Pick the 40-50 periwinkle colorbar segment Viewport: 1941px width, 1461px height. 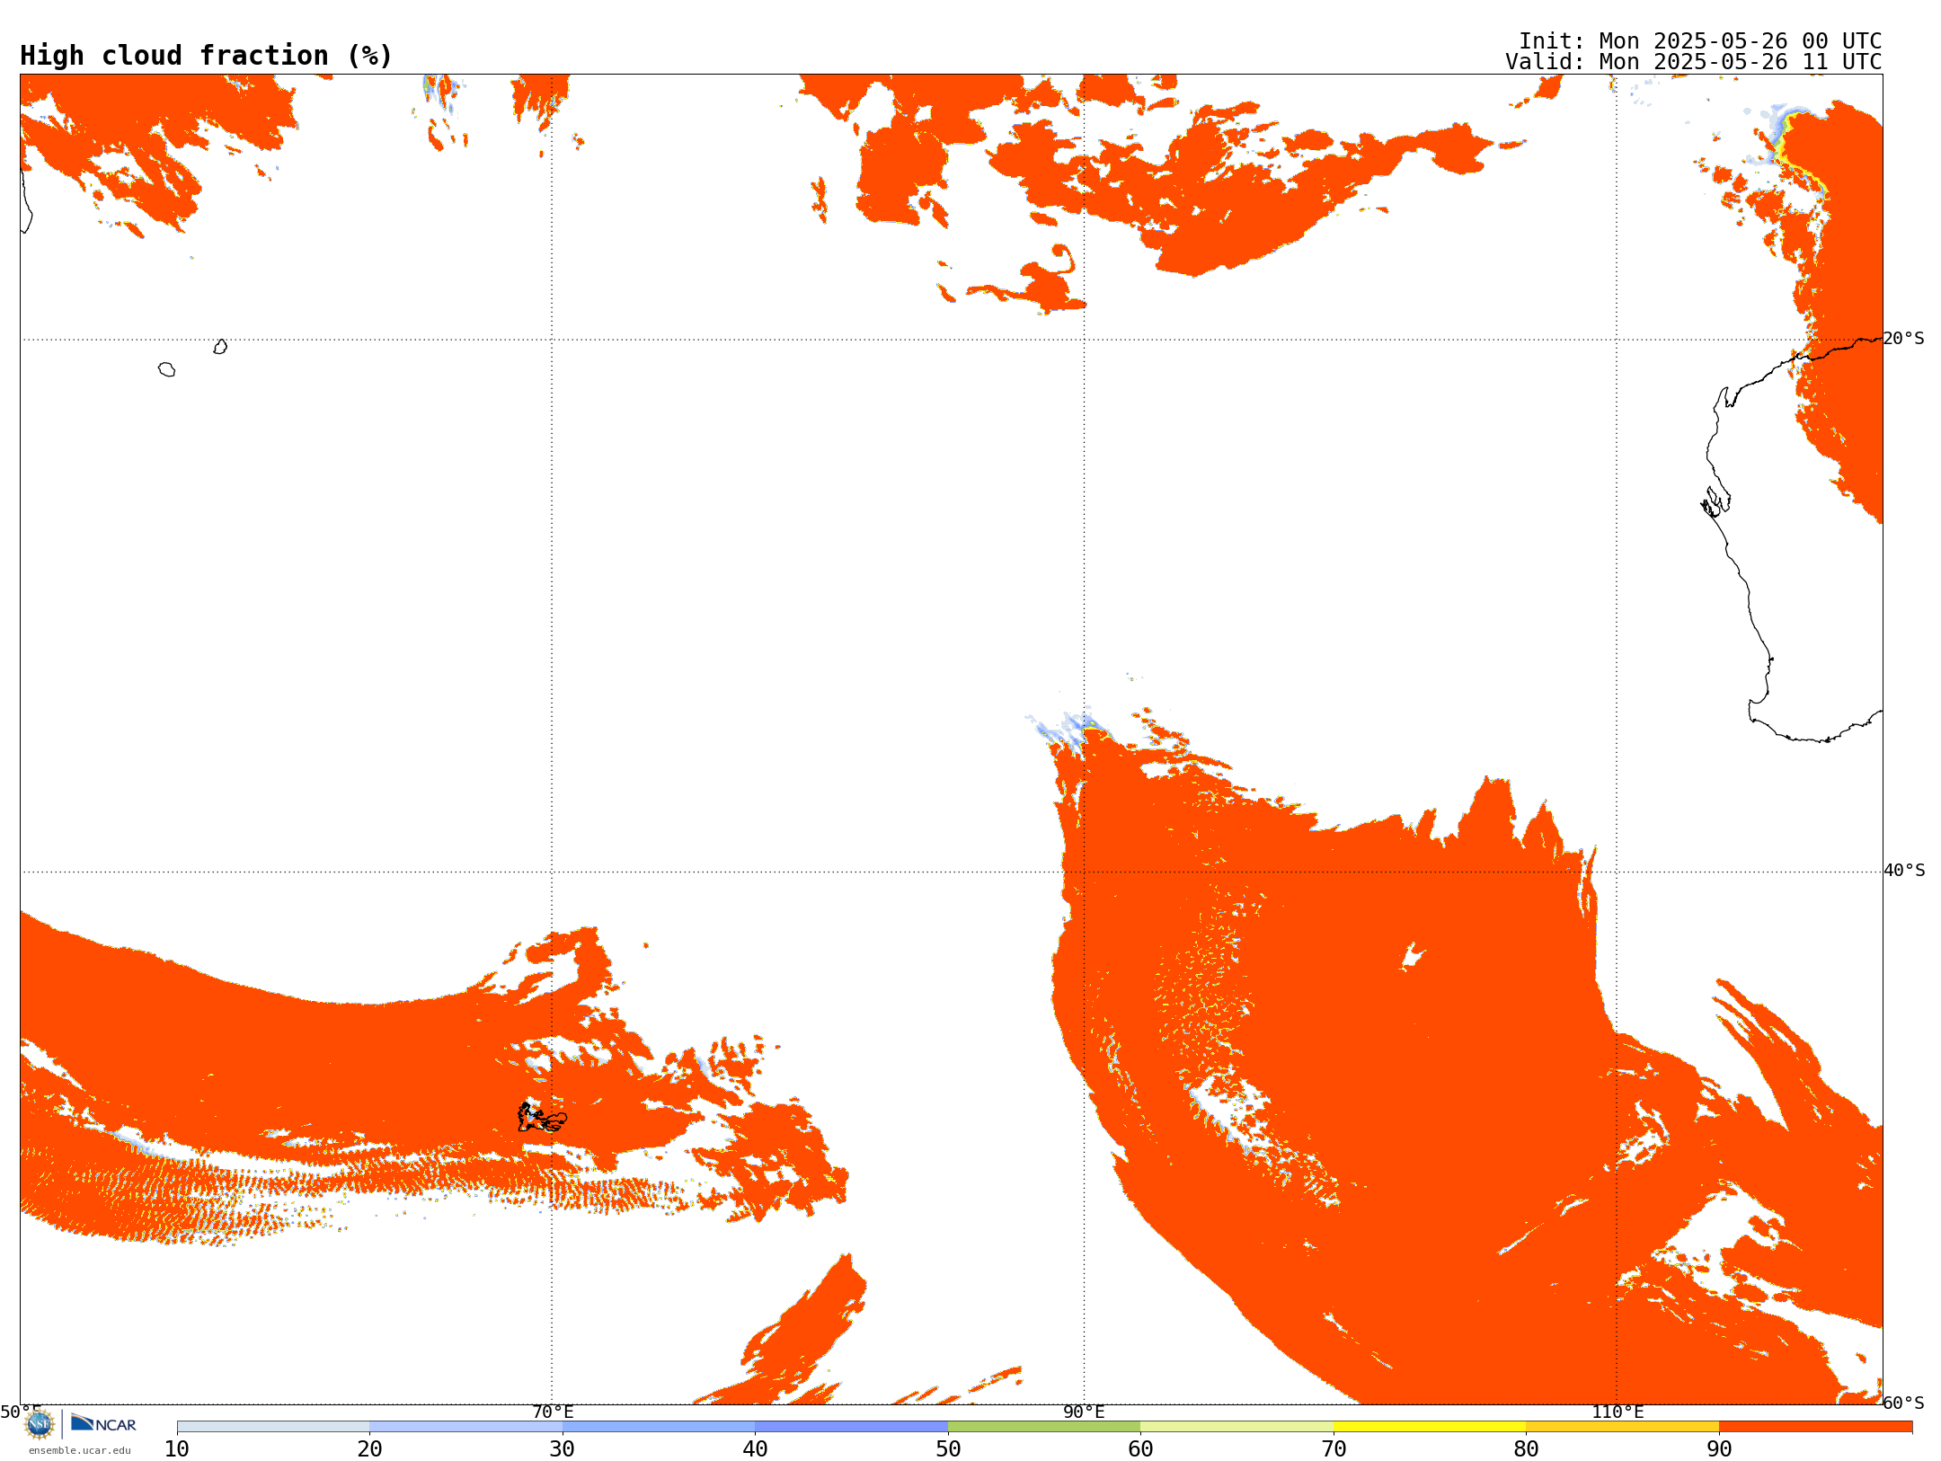[x=851, y=1427]
